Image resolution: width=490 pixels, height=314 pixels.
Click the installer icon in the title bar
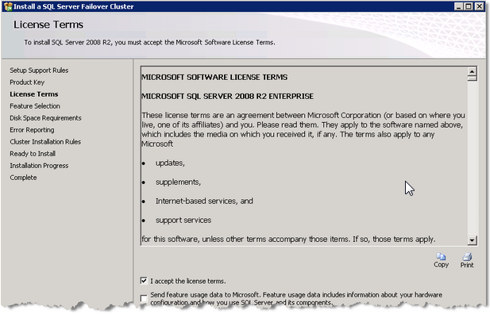coord(8,6)
